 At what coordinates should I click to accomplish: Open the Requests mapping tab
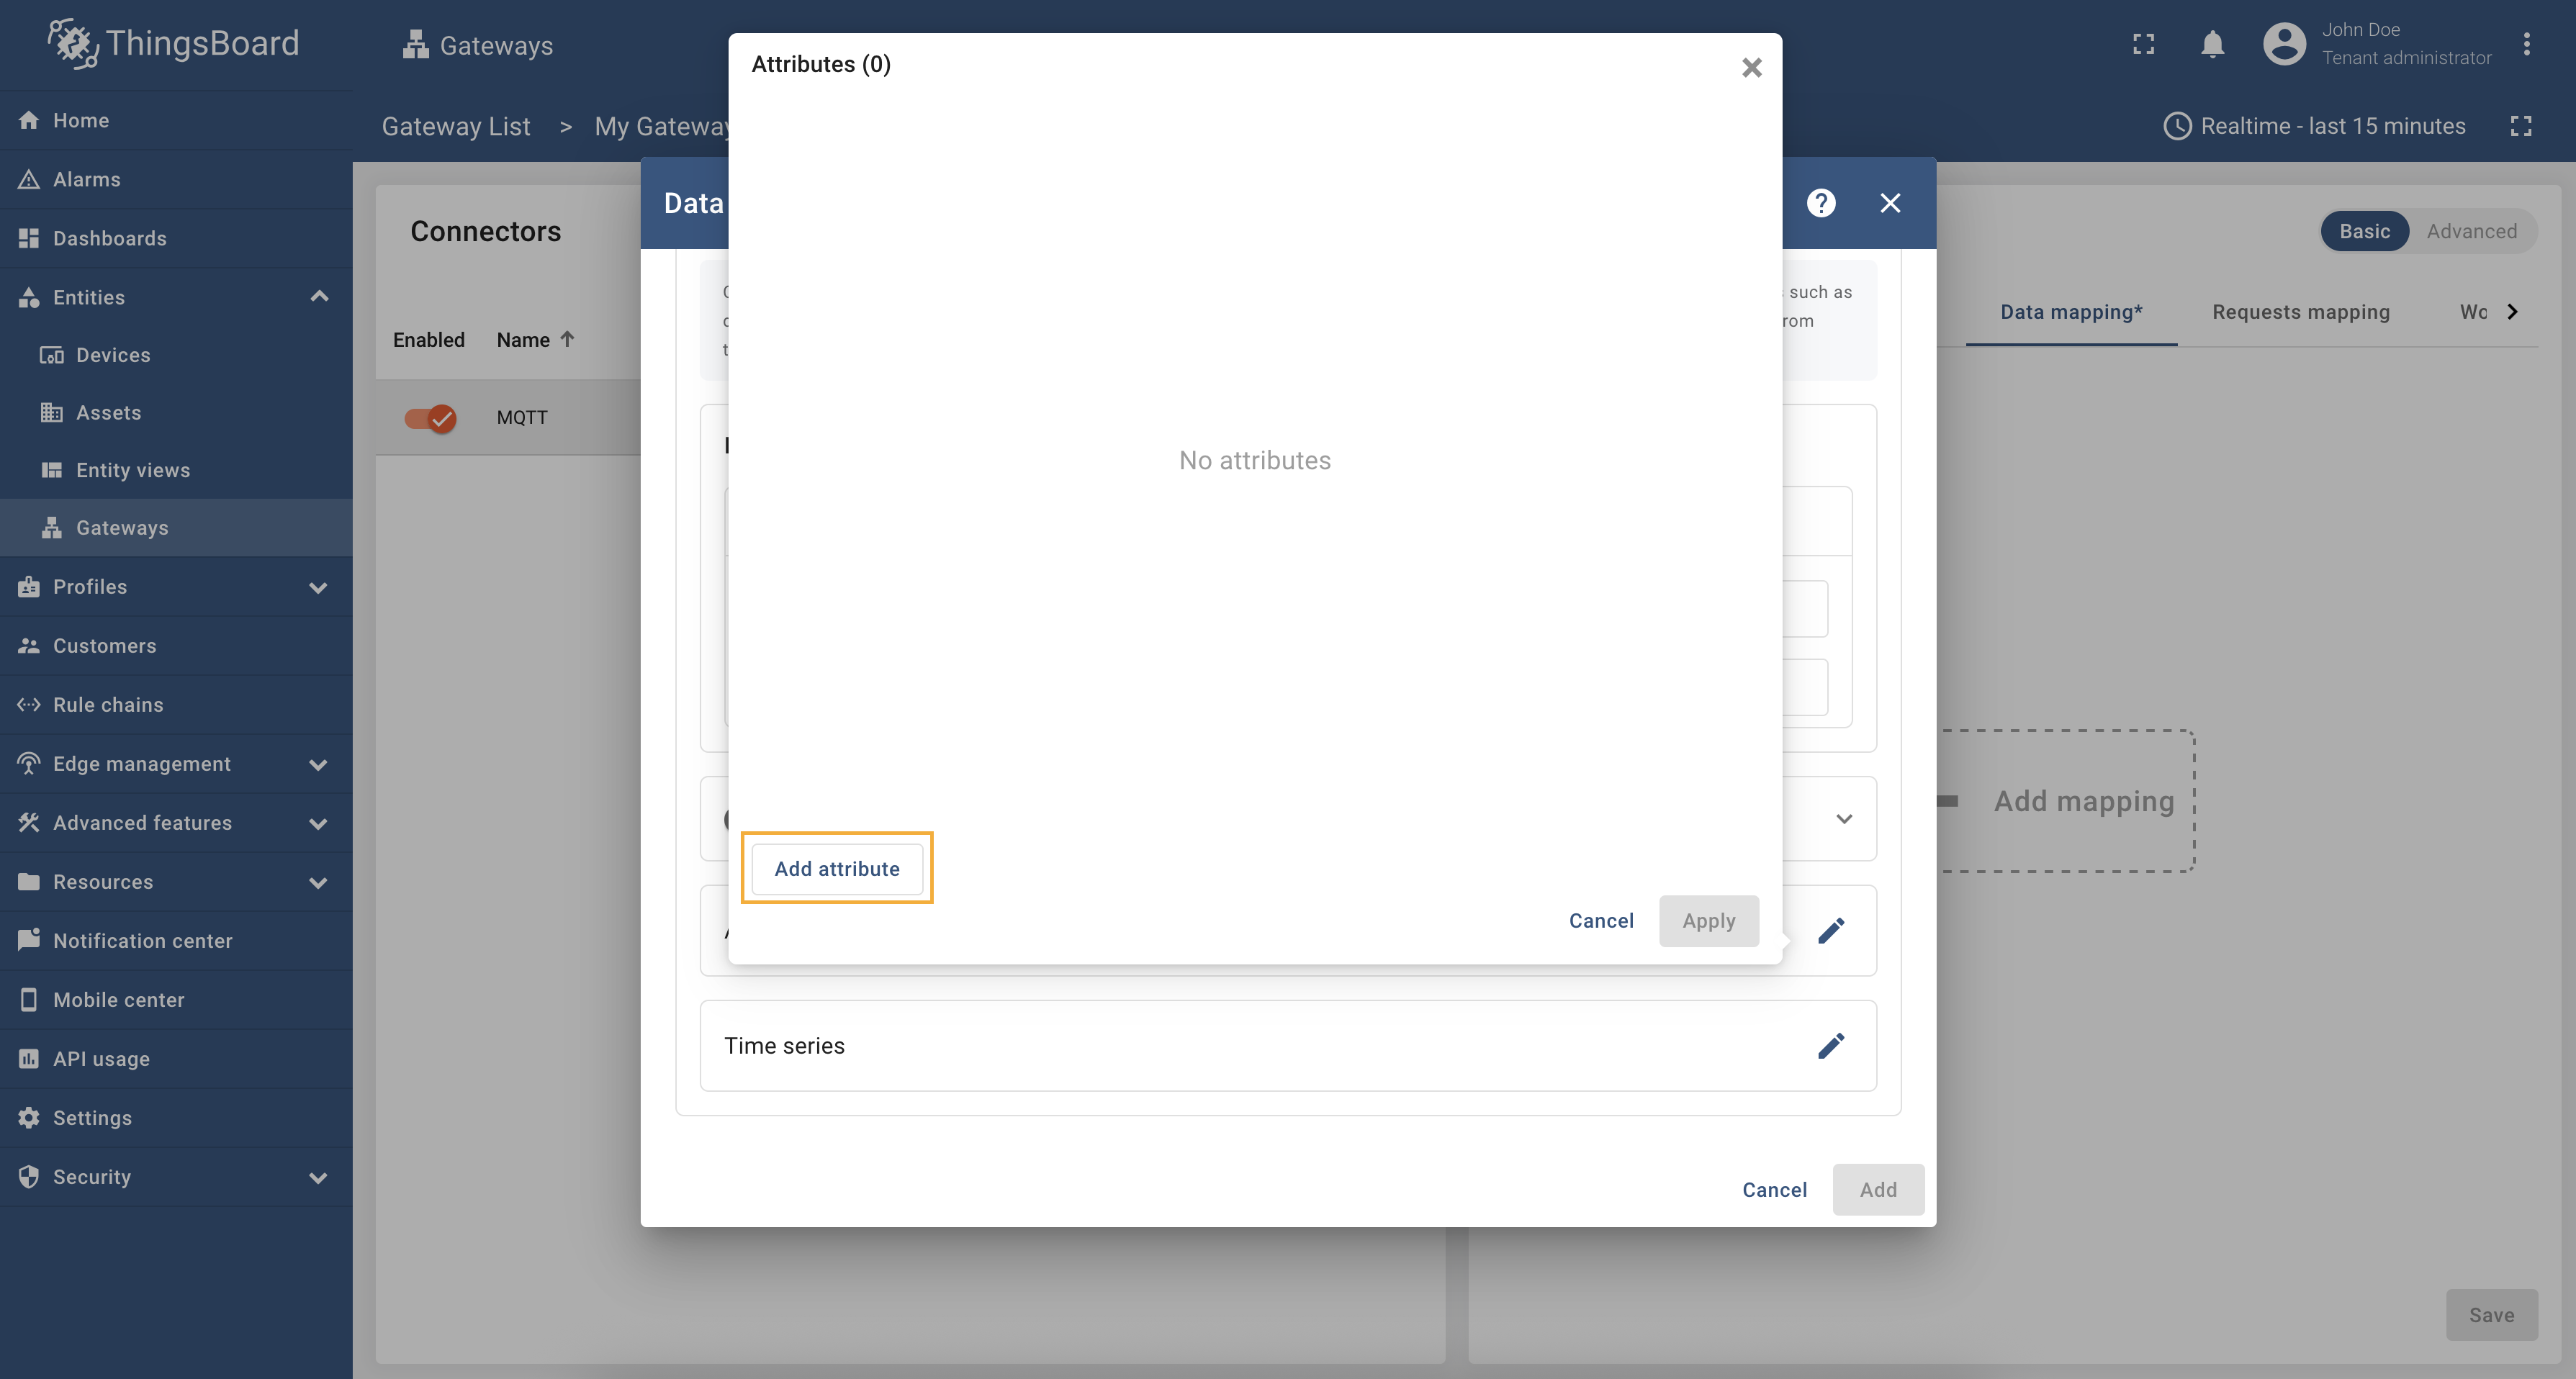(2300, 312)
